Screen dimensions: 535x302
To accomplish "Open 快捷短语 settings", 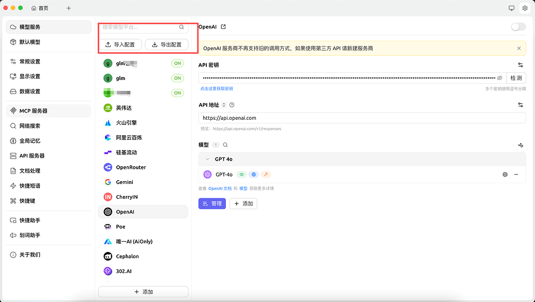I will (49, 186).
